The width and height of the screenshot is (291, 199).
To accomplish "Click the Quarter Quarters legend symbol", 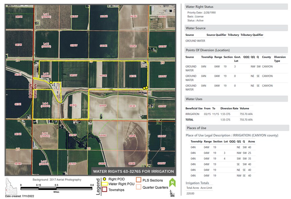I will 138,187.
